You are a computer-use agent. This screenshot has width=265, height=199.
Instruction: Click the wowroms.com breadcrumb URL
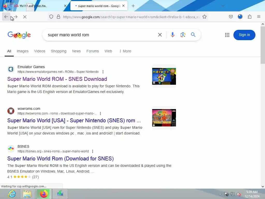pos(57,113)
